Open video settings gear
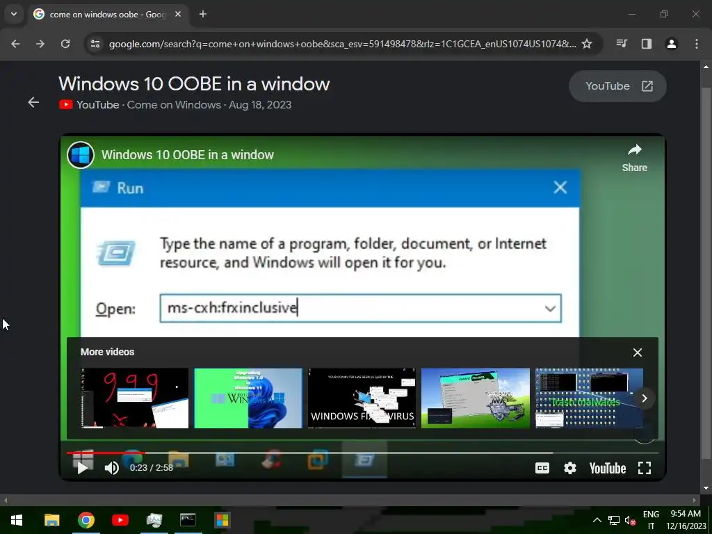The width and height of the screenshot is (712, 534). pyautogui.click(x=570, y=468)
